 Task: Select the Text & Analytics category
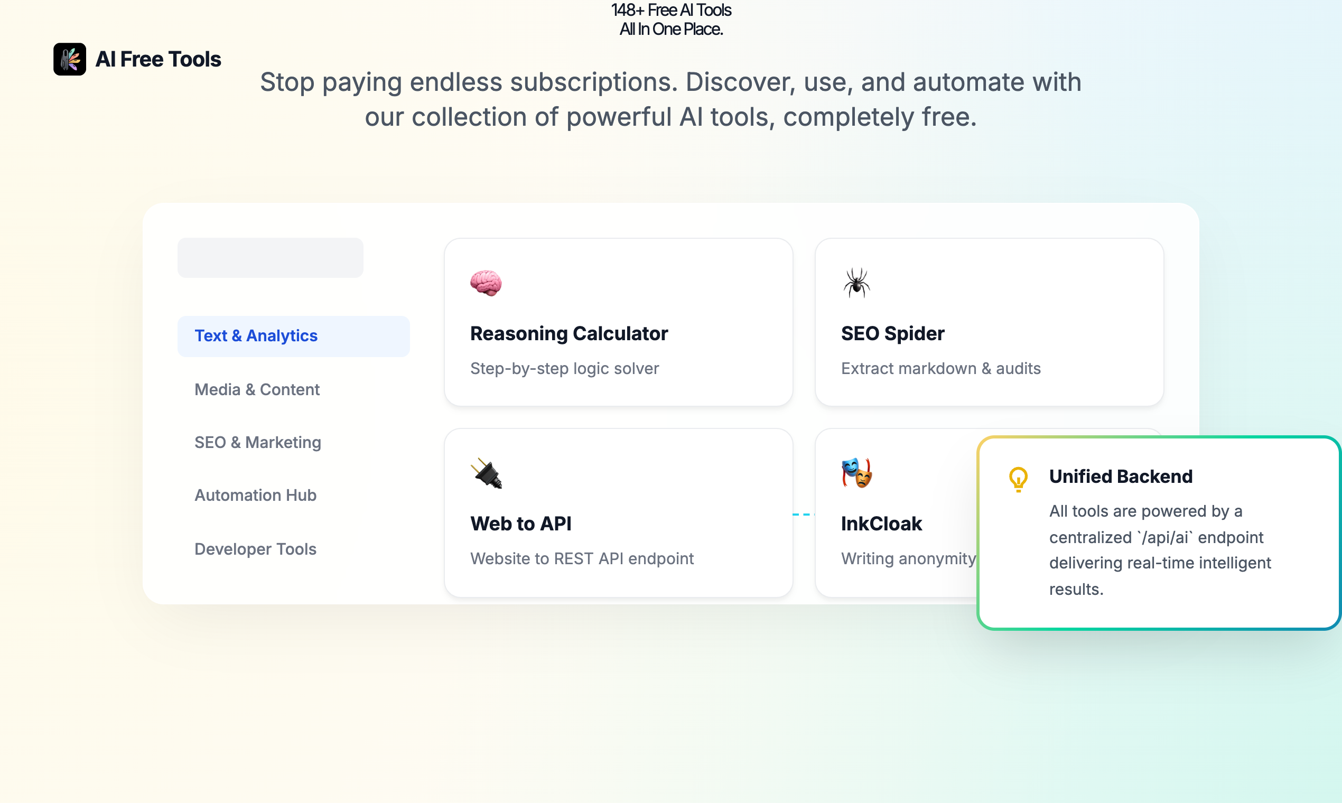(255, 335)
